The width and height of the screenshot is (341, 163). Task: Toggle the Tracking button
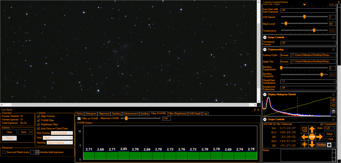[x=321, y=145]
